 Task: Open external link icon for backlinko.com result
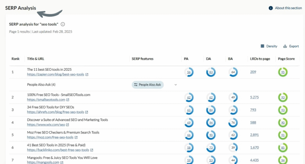[x=92, y=150]
